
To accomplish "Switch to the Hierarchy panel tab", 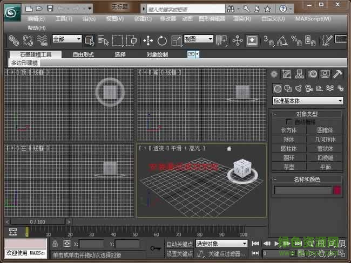I will tap(300, 74).
